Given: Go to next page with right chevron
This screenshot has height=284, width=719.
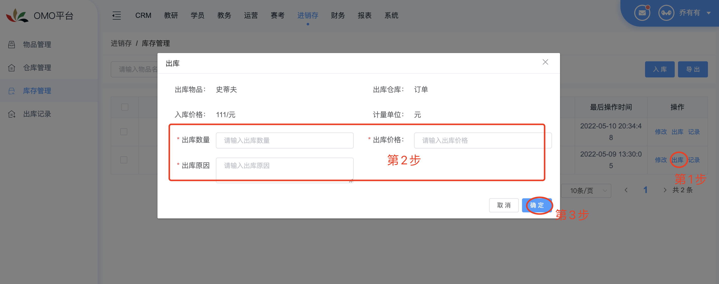Looking at the screenshot, I should pos(665,190).
